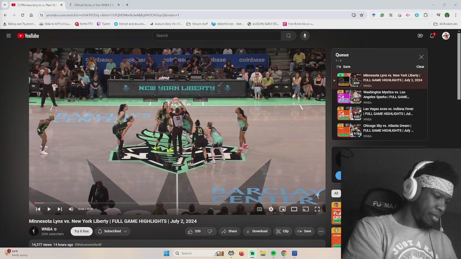Screen dimensions: 461x259
Task: Toggle subtitles/closed captions on video
Action: (259, 209)
